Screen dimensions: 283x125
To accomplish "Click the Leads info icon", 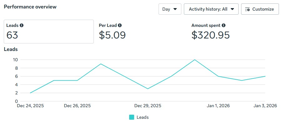I will (x=22, y=26).
